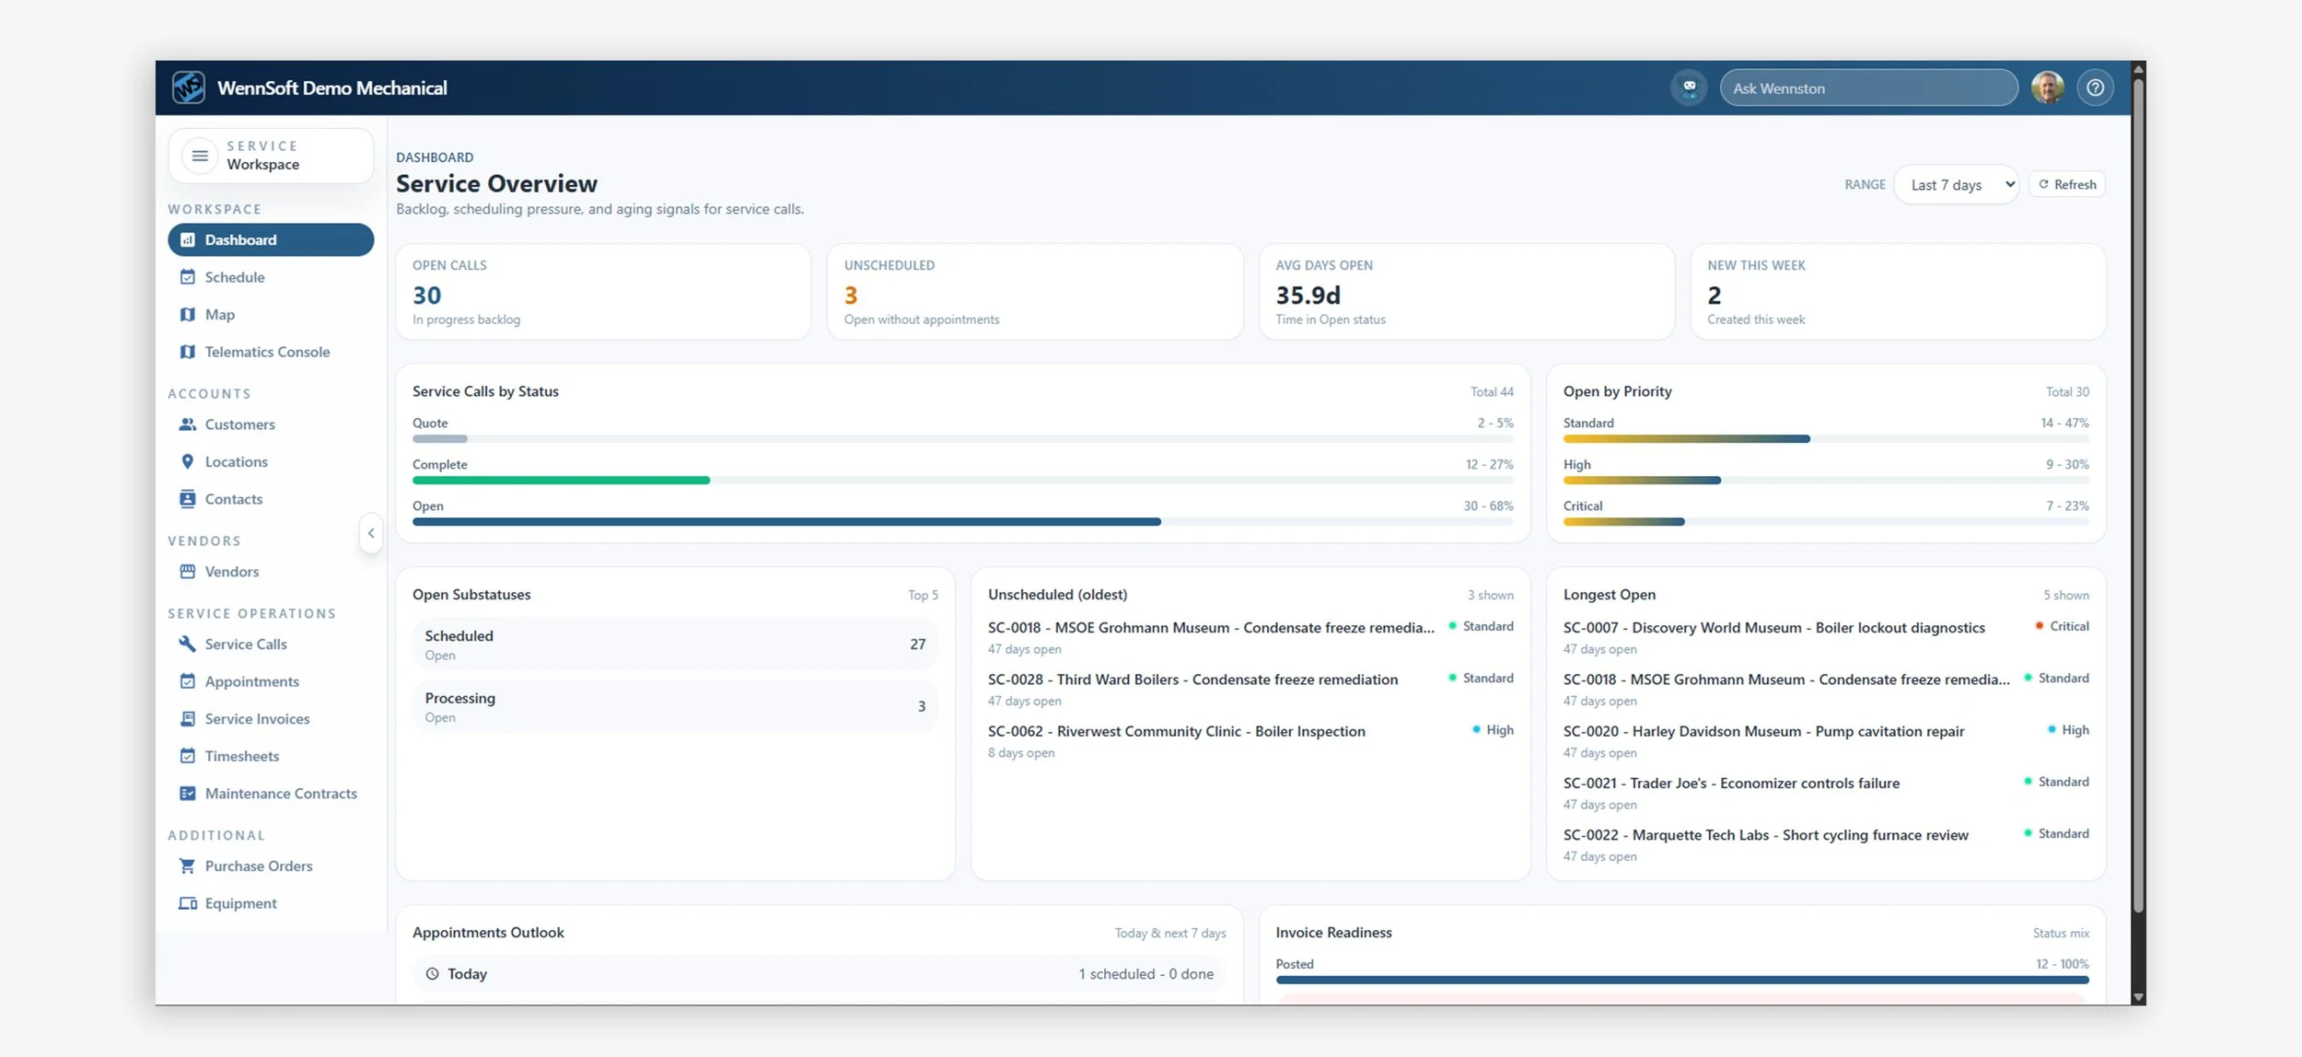Click the Refresh button

[x=2067, y=185]
